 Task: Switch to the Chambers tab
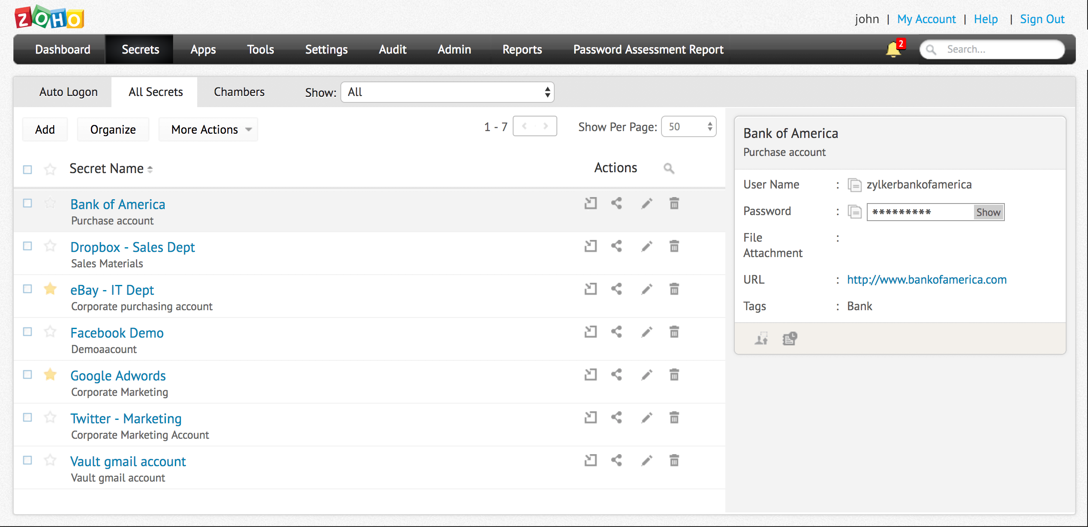click(x=239, y=92)
